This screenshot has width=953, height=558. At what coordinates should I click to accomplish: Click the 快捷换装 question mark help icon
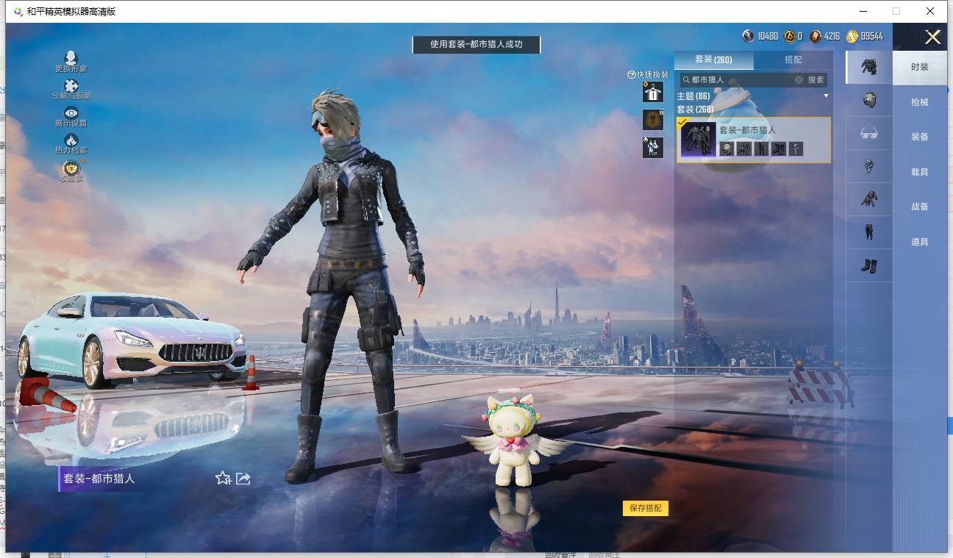click(631, 75)
